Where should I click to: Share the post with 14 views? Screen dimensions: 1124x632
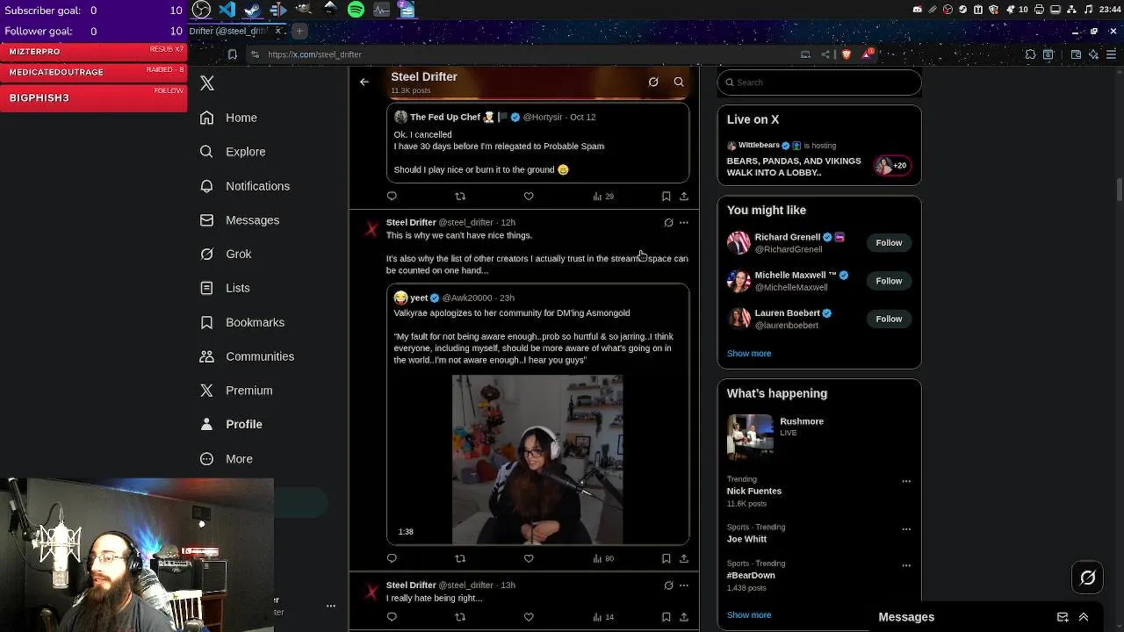[x=684, y=617]
